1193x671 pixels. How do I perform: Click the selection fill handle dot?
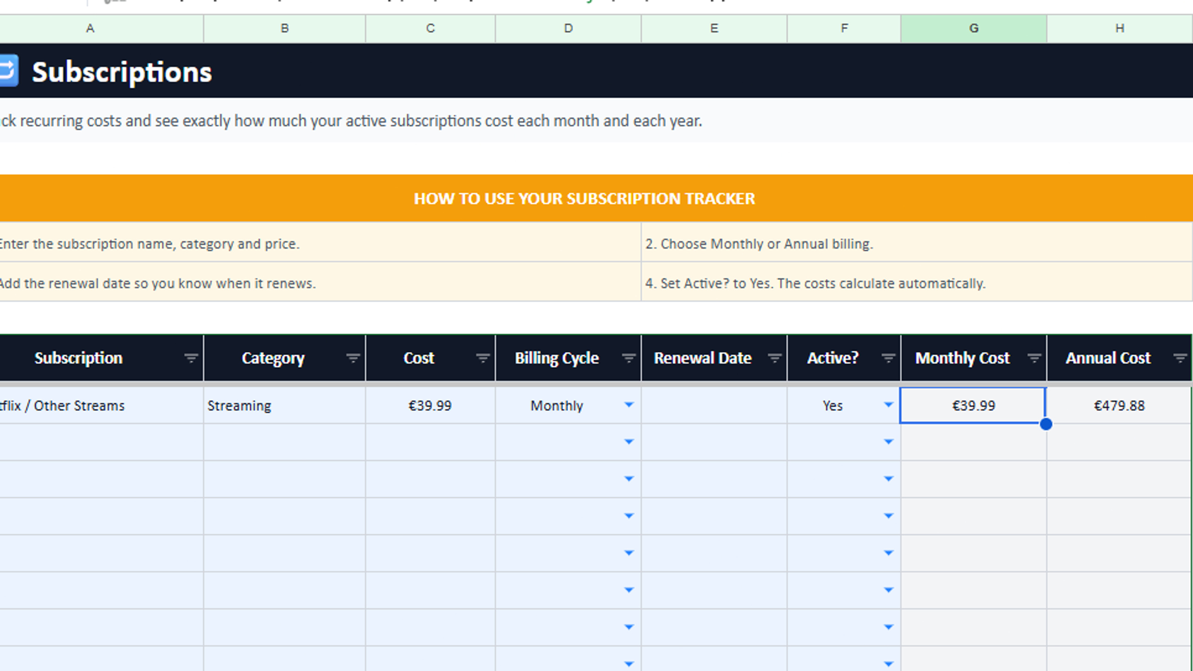pos(1046,424)
